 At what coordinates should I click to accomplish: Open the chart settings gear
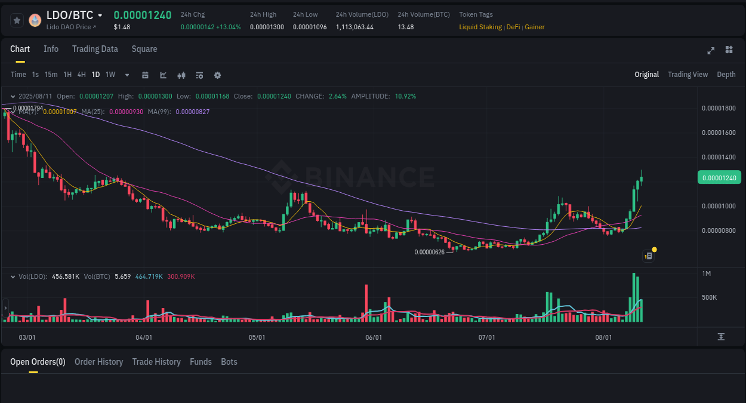click(x=217, y=75)
